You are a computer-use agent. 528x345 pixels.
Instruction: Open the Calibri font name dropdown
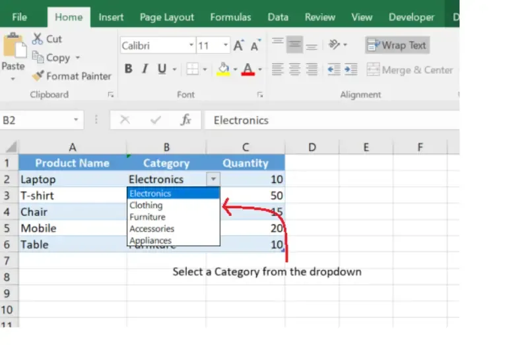(191, 45)
